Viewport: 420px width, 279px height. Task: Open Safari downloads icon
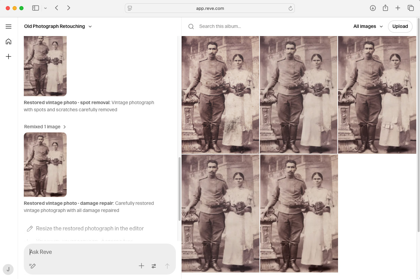coord(373,8)
